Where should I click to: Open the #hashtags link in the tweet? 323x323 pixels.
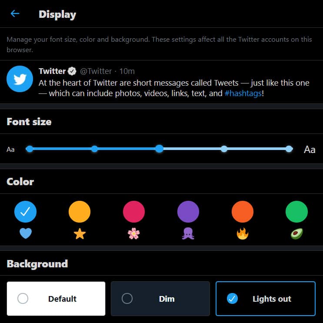pyautogui.click(x=243, y=93)
